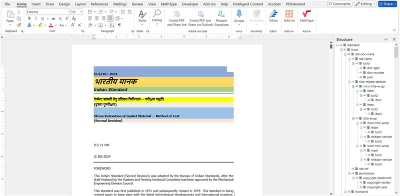Open the MathType add-in icon
Screen dimensions: 400x196
tap(306, 14)
